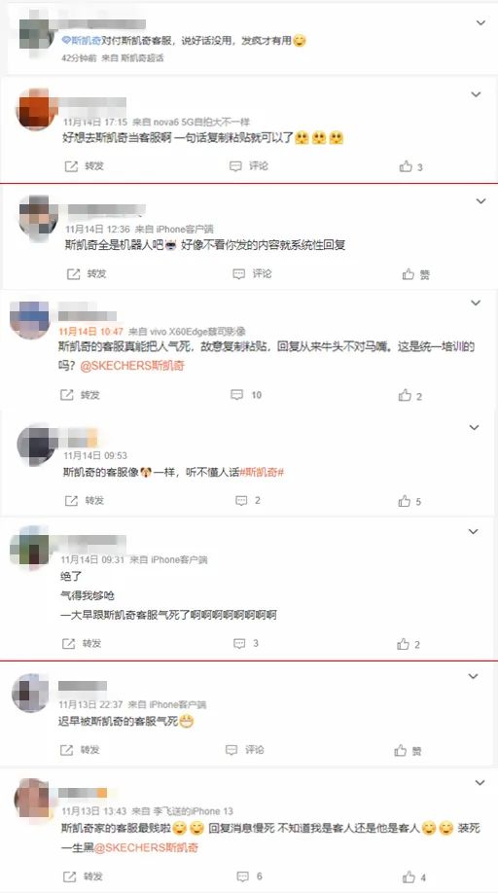
Task: Open the #斯凯奇# hashtag link
Action: point(262,472)
